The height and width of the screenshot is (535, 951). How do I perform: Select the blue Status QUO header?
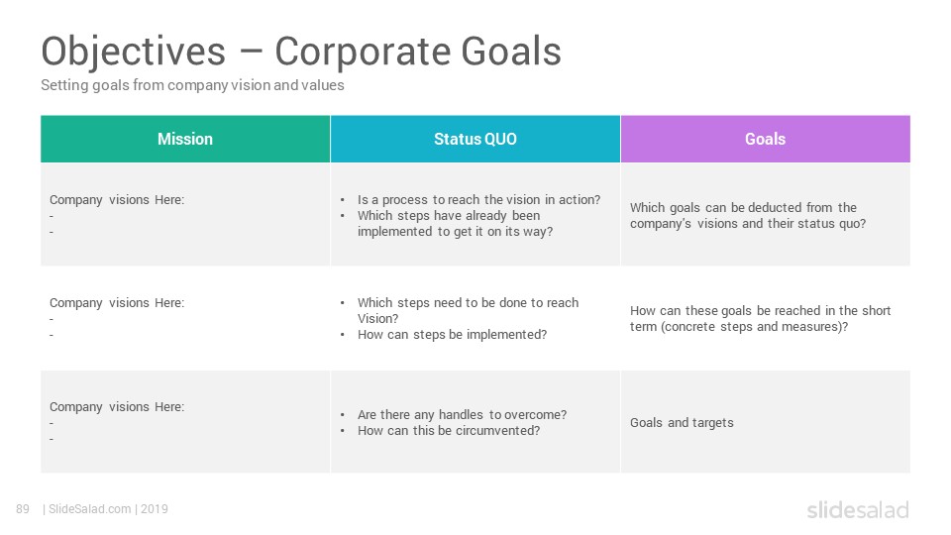click(x=475, y=139)
